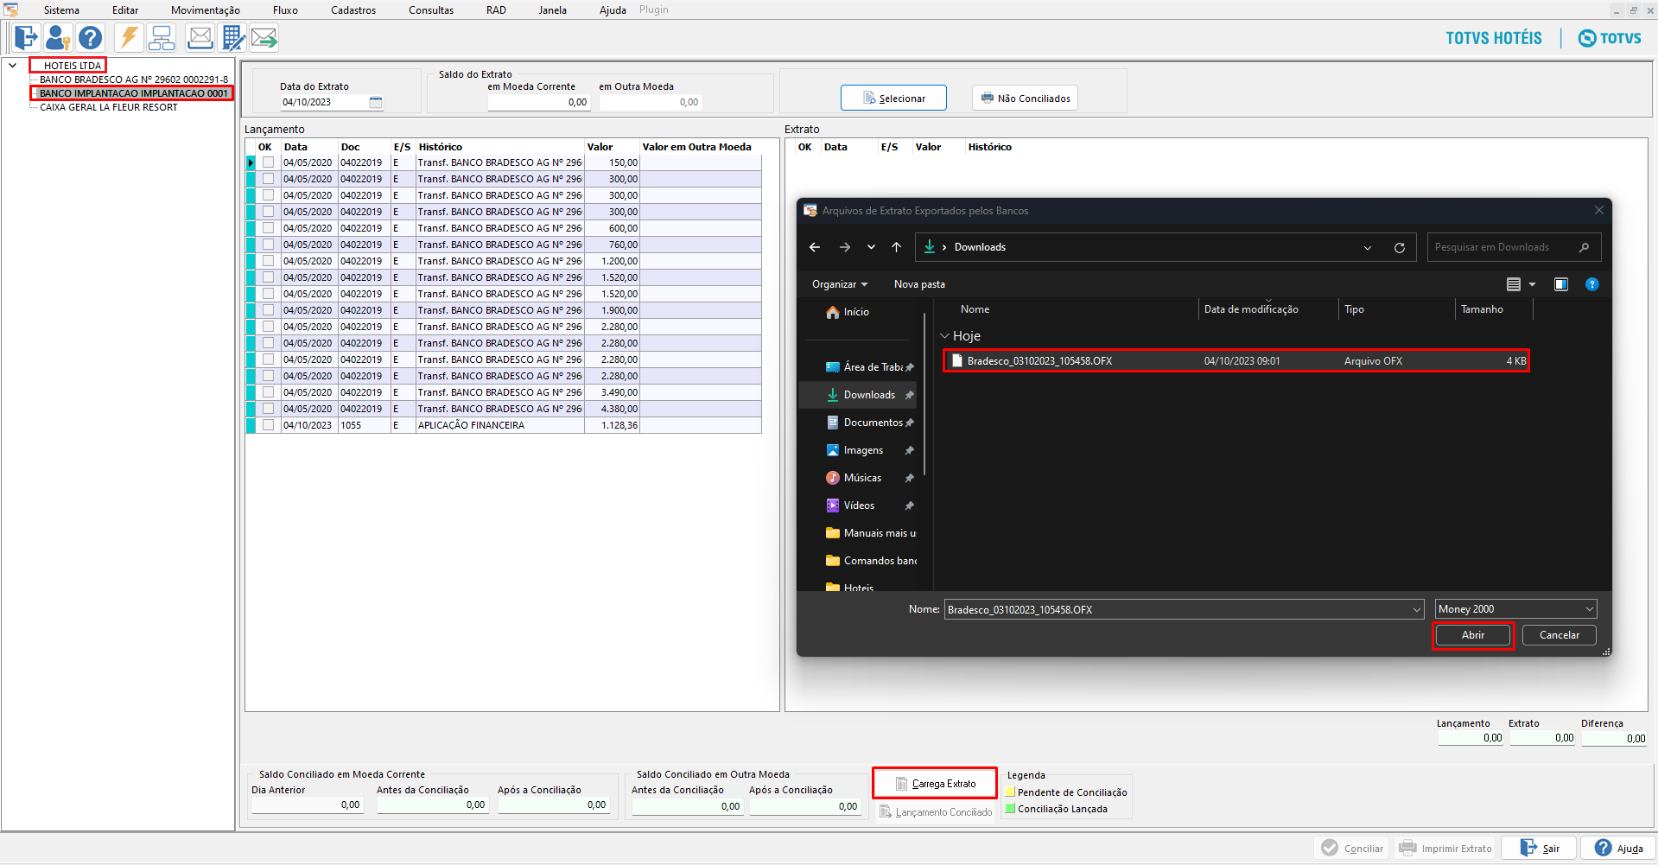This screenshot has height=865, width=1658.
Task: Expand the address bar path dropdown
Action: (1368, 248)
